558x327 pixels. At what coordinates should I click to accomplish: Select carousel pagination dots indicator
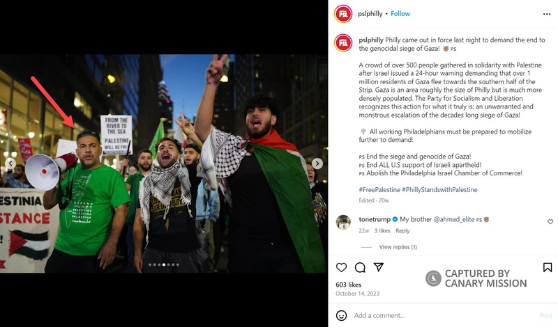(x=164, y=264)
